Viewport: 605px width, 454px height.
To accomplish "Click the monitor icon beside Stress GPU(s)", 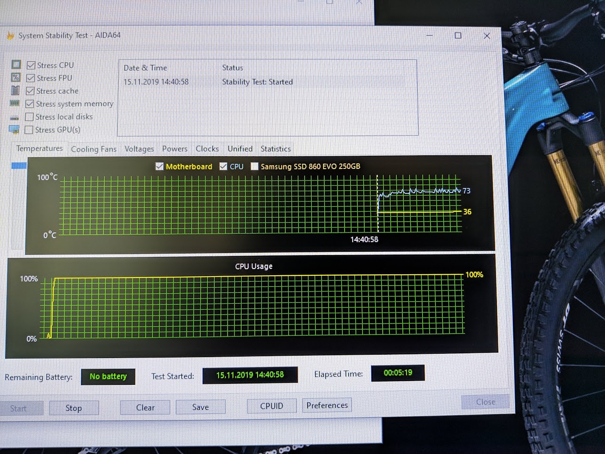I will coord(14,129).
